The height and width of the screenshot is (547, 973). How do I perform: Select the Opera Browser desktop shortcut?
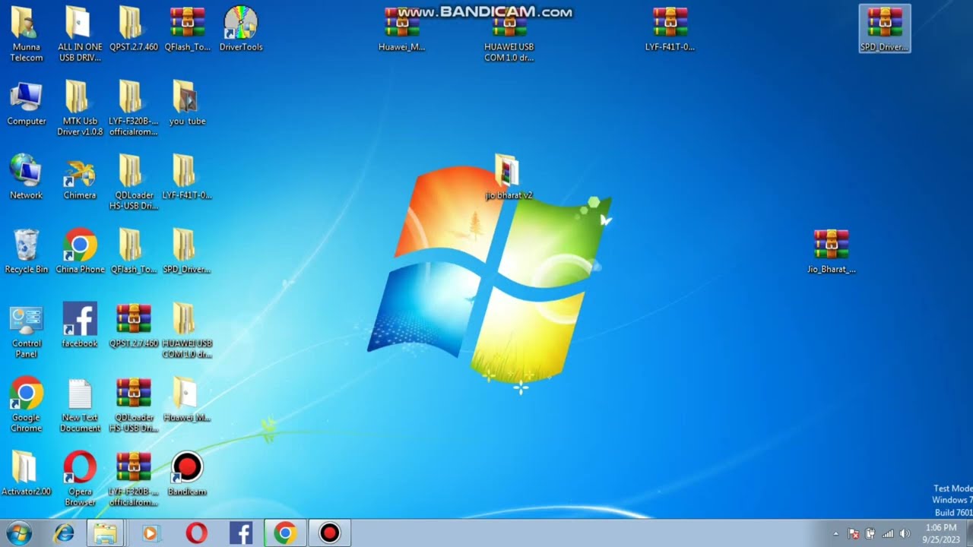tap(80, 479)
